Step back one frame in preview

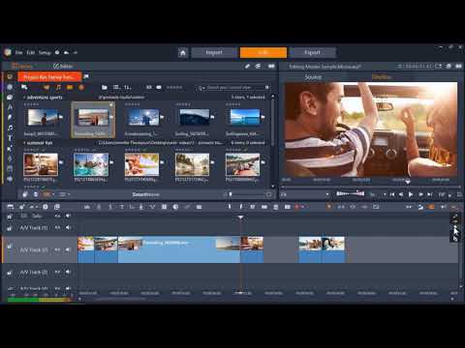click(x=401, y=194)
